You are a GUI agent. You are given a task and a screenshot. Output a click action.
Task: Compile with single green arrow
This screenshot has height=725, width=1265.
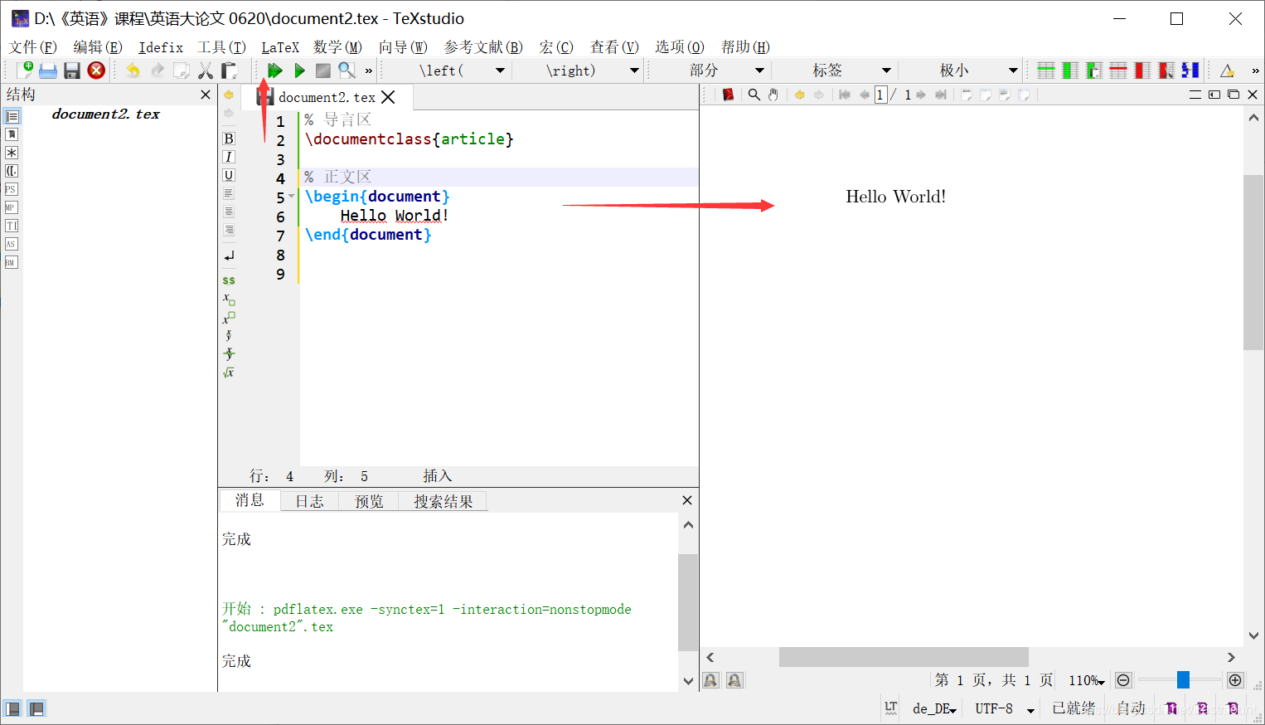[300, 71]
